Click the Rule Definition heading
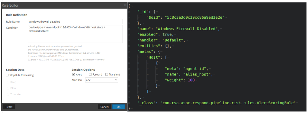Viewport: 308px width, 113px height. pos(17,15)
